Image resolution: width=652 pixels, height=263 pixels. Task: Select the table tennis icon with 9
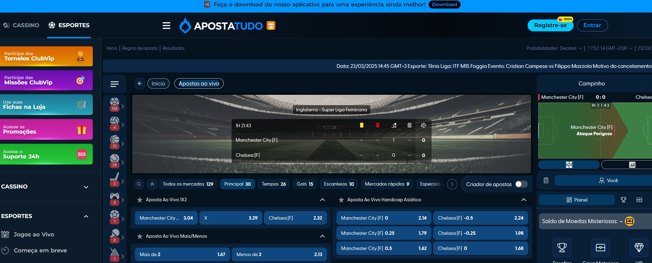pos(115,236)
